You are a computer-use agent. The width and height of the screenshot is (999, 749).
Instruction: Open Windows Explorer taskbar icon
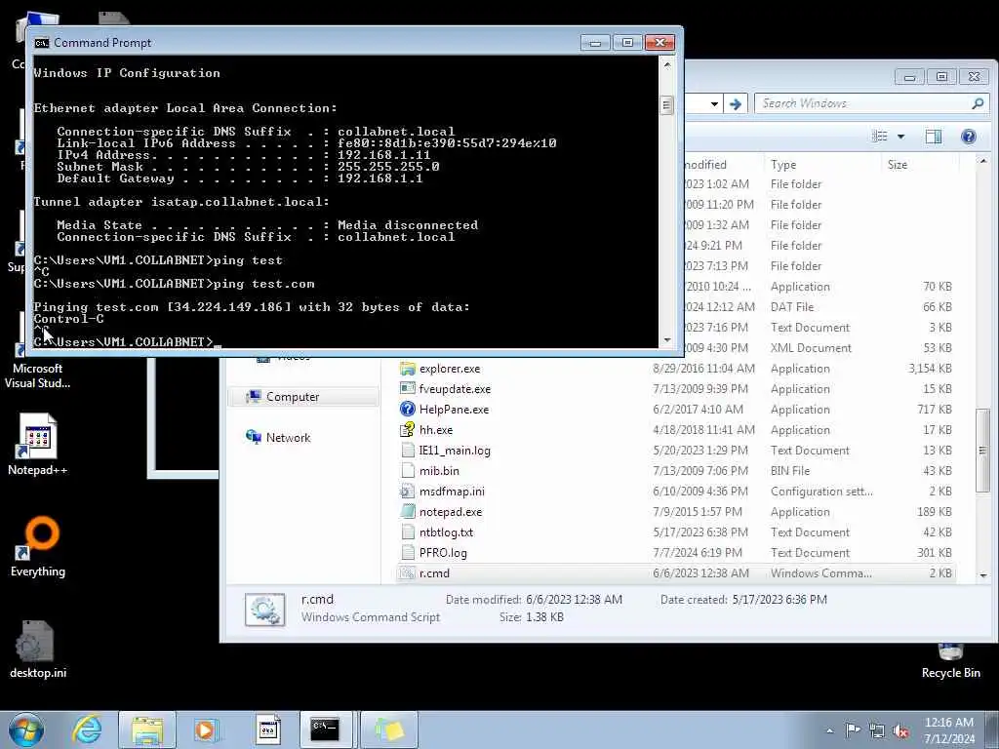146,729
